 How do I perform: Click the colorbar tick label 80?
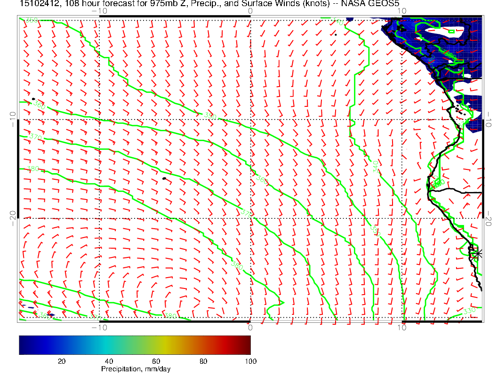(203, 361)
